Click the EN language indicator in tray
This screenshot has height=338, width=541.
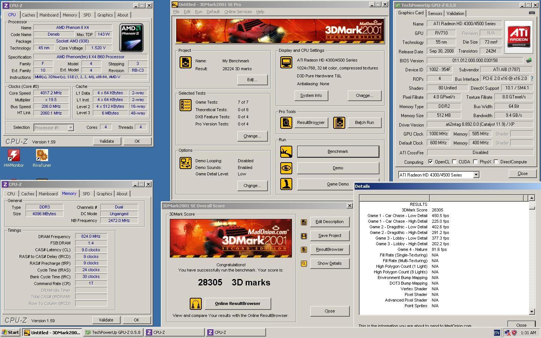tap(497, 333)
